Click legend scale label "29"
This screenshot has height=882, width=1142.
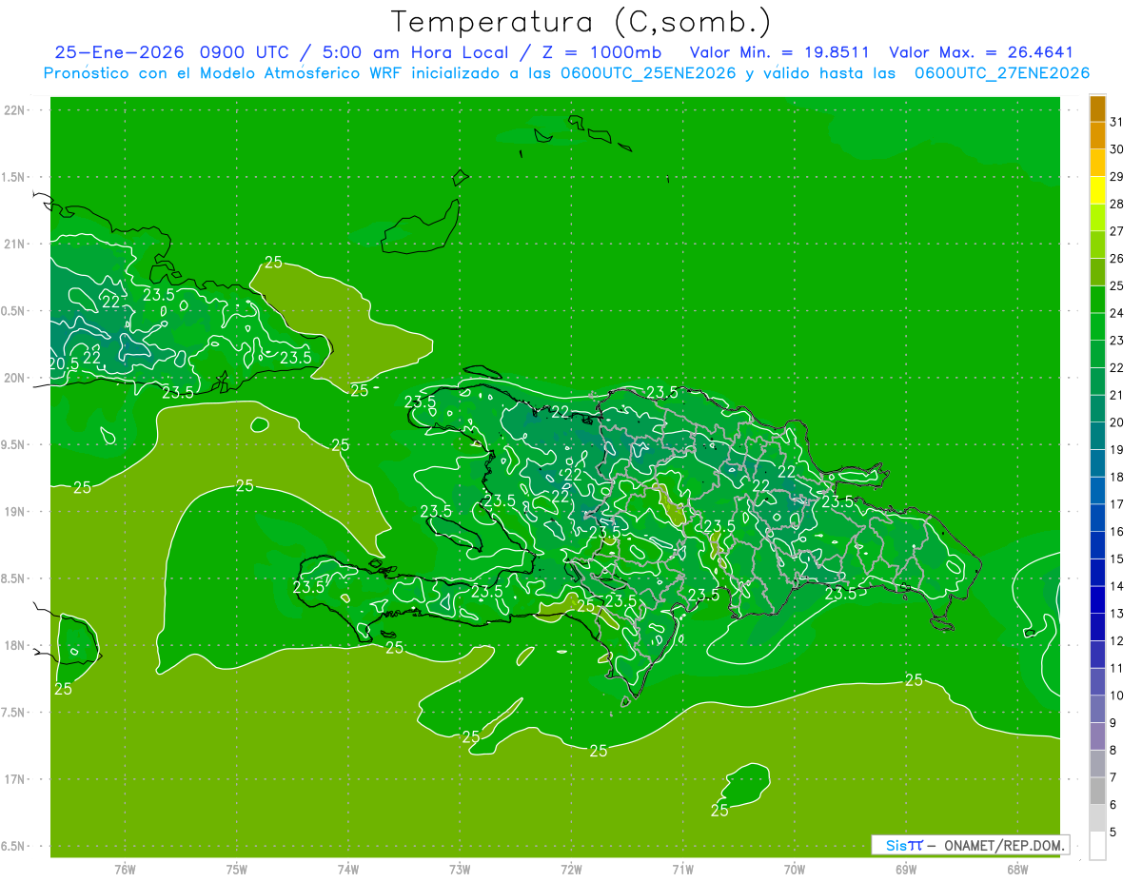(1117, 176)
